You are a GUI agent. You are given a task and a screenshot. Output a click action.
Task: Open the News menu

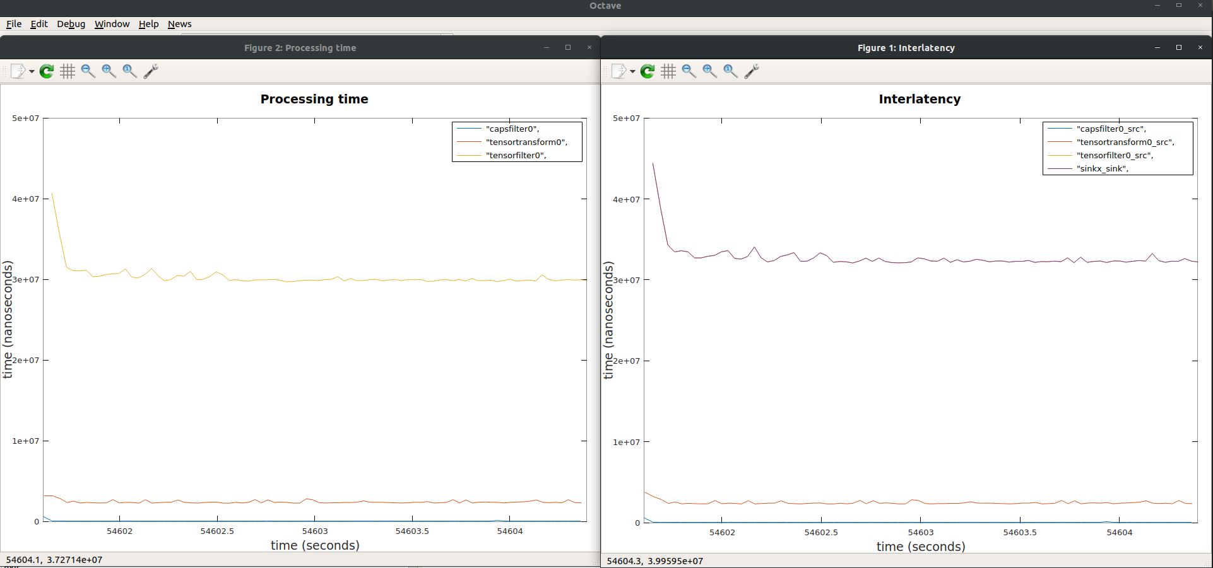179,24
